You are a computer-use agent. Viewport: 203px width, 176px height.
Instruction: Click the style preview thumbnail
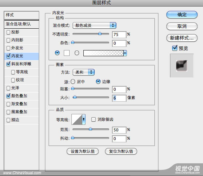pos(182,66)
